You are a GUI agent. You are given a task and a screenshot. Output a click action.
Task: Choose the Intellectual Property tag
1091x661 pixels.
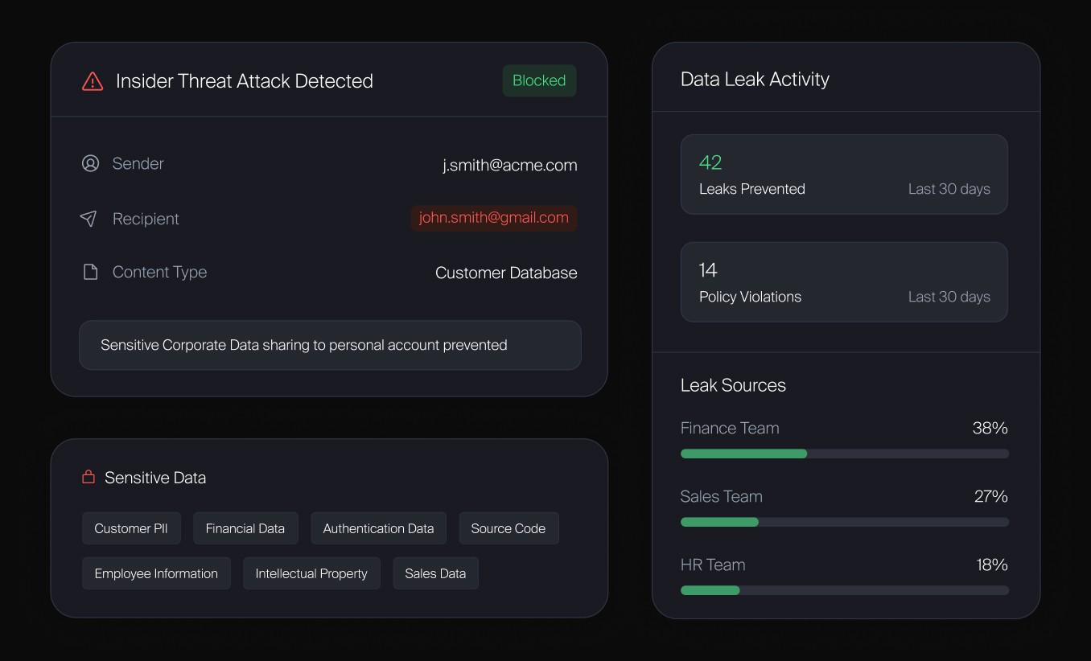click(311, 573)
